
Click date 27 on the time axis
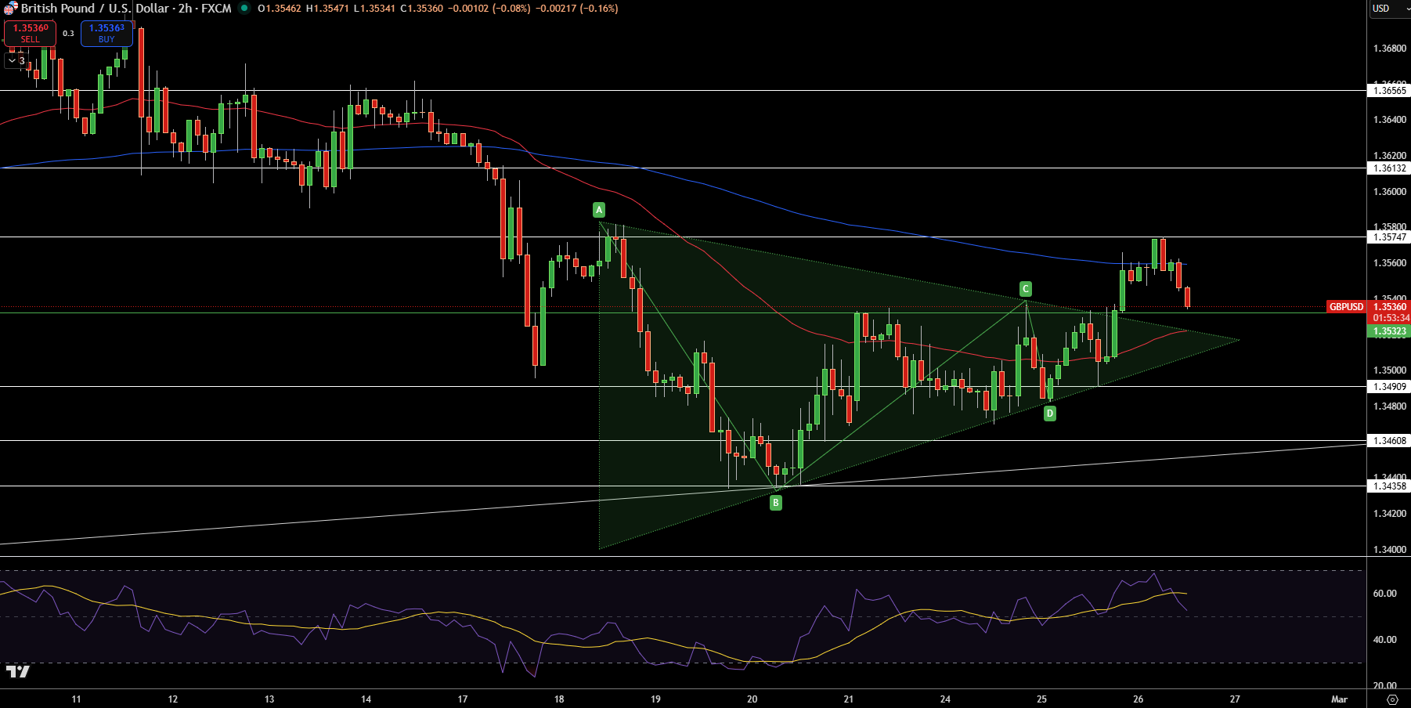(x=1235, y=699)
